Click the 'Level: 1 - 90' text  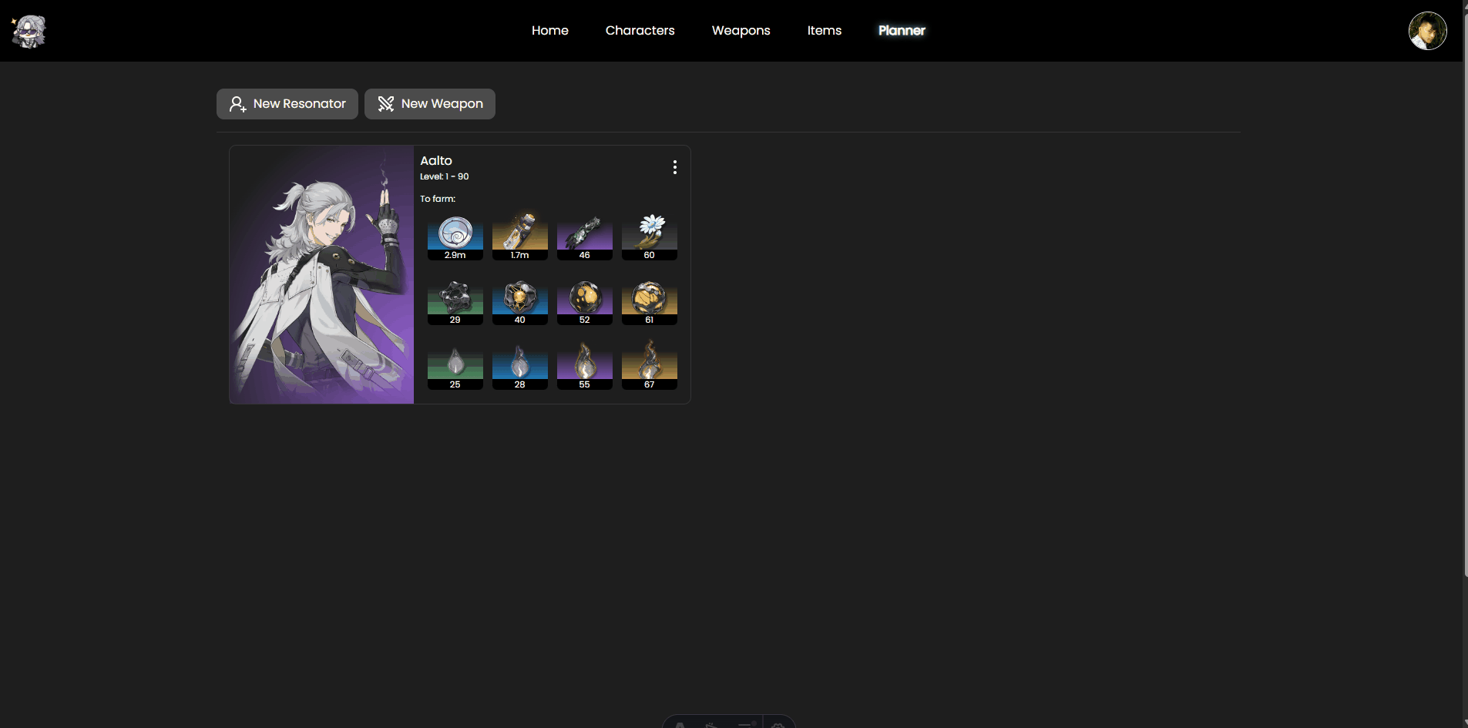(445, 176)
